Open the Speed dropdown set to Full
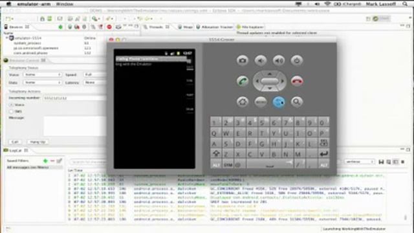Screen dimensions: 414x233 95,75
